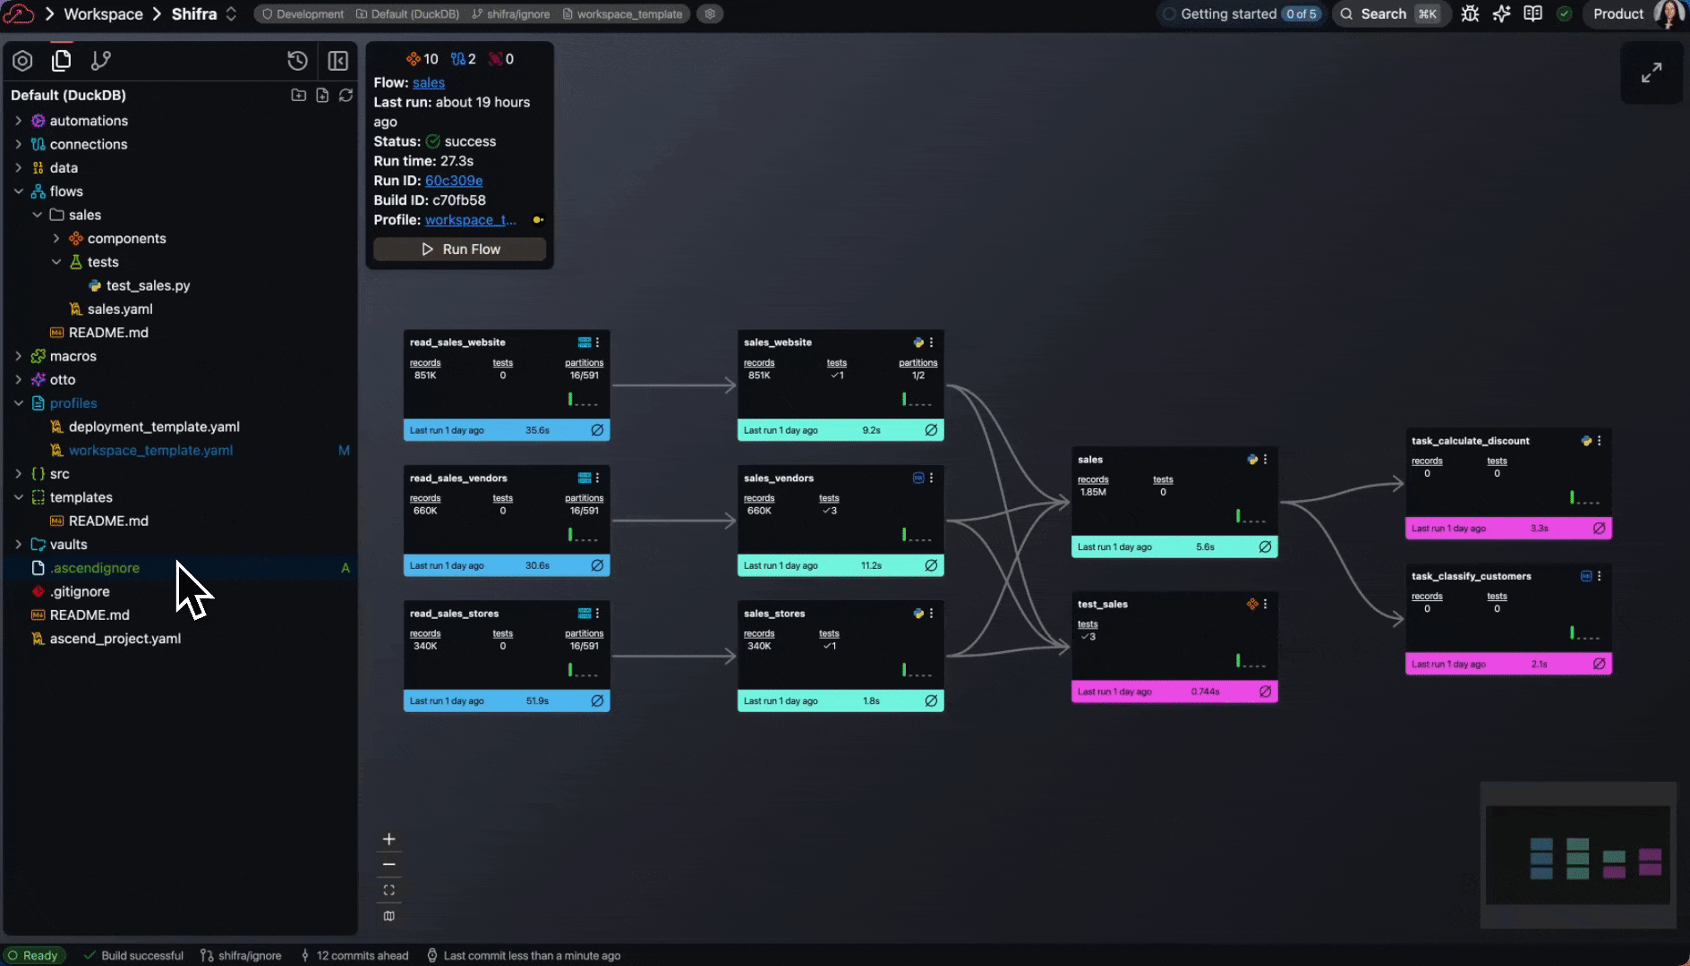Create new folder in Default (DuckDB)

tap(299, 95)
